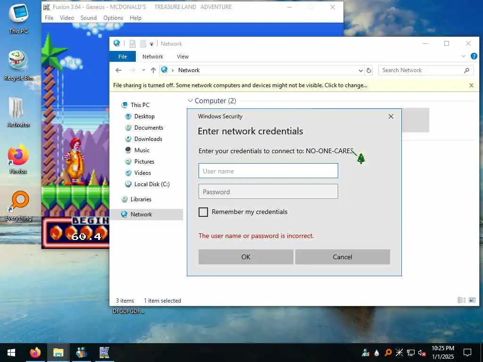The width and height of the screenshot is (483, 362).
Task: Select Downloads in navigation pane
Action: click(x=148, y=139)
